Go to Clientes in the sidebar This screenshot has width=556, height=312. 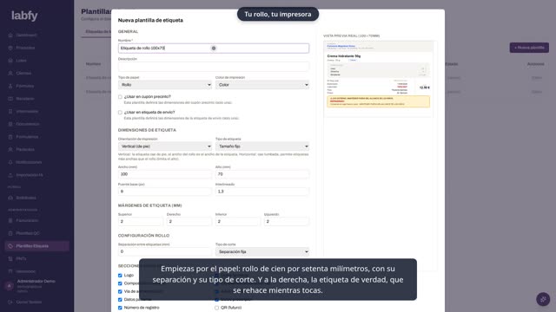pos(23,73)
